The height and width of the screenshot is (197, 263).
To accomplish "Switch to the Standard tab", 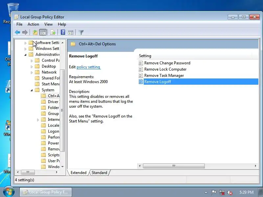I will [99, 173].
